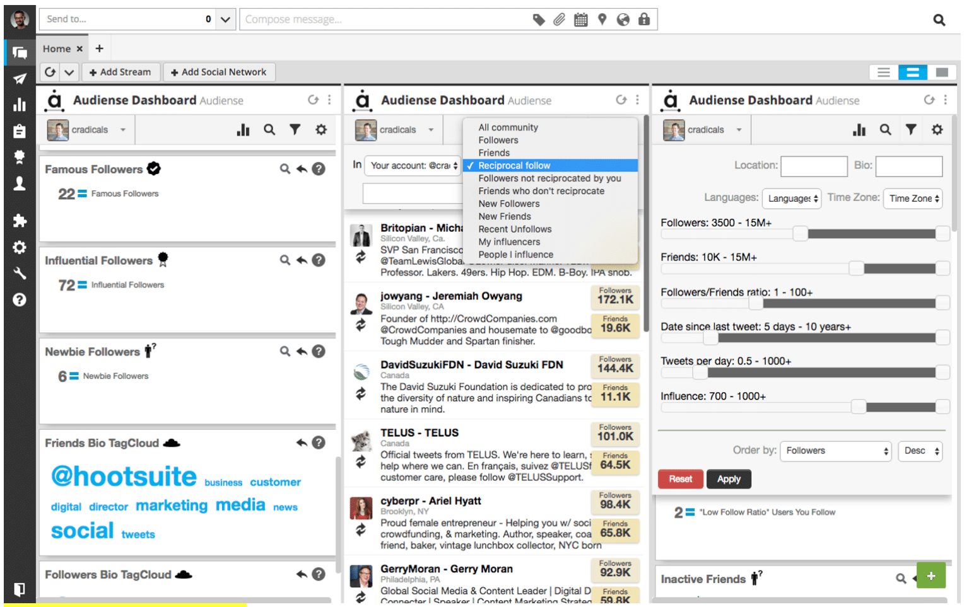Select New Followers from the community menu
Image resolution: width=969 pixels, height=607 pixels.
[x=508, y=203]
